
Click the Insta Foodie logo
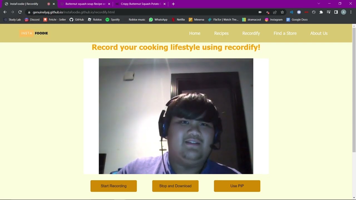34,33
